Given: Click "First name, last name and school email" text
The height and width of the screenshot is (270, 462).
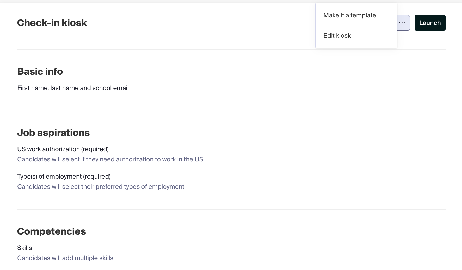Looking at the screenshot, I should [73, 88].
